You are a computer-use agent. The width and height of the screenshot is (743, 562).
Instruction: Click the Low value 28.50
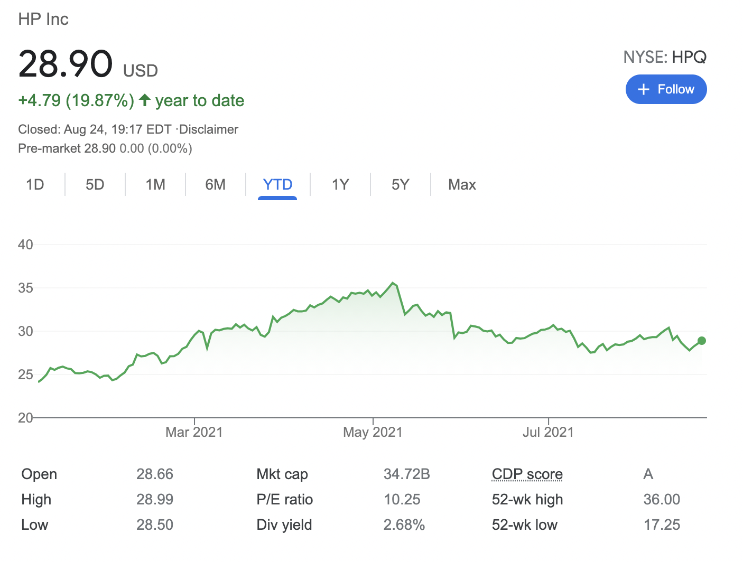[x=155, y=525]
